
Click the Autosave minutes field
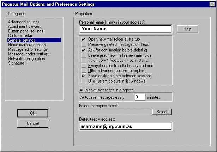click(140, 97)
